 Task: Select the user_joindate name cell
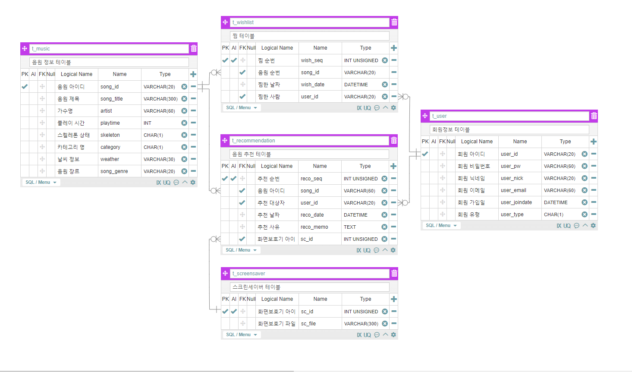click(520, 202)
